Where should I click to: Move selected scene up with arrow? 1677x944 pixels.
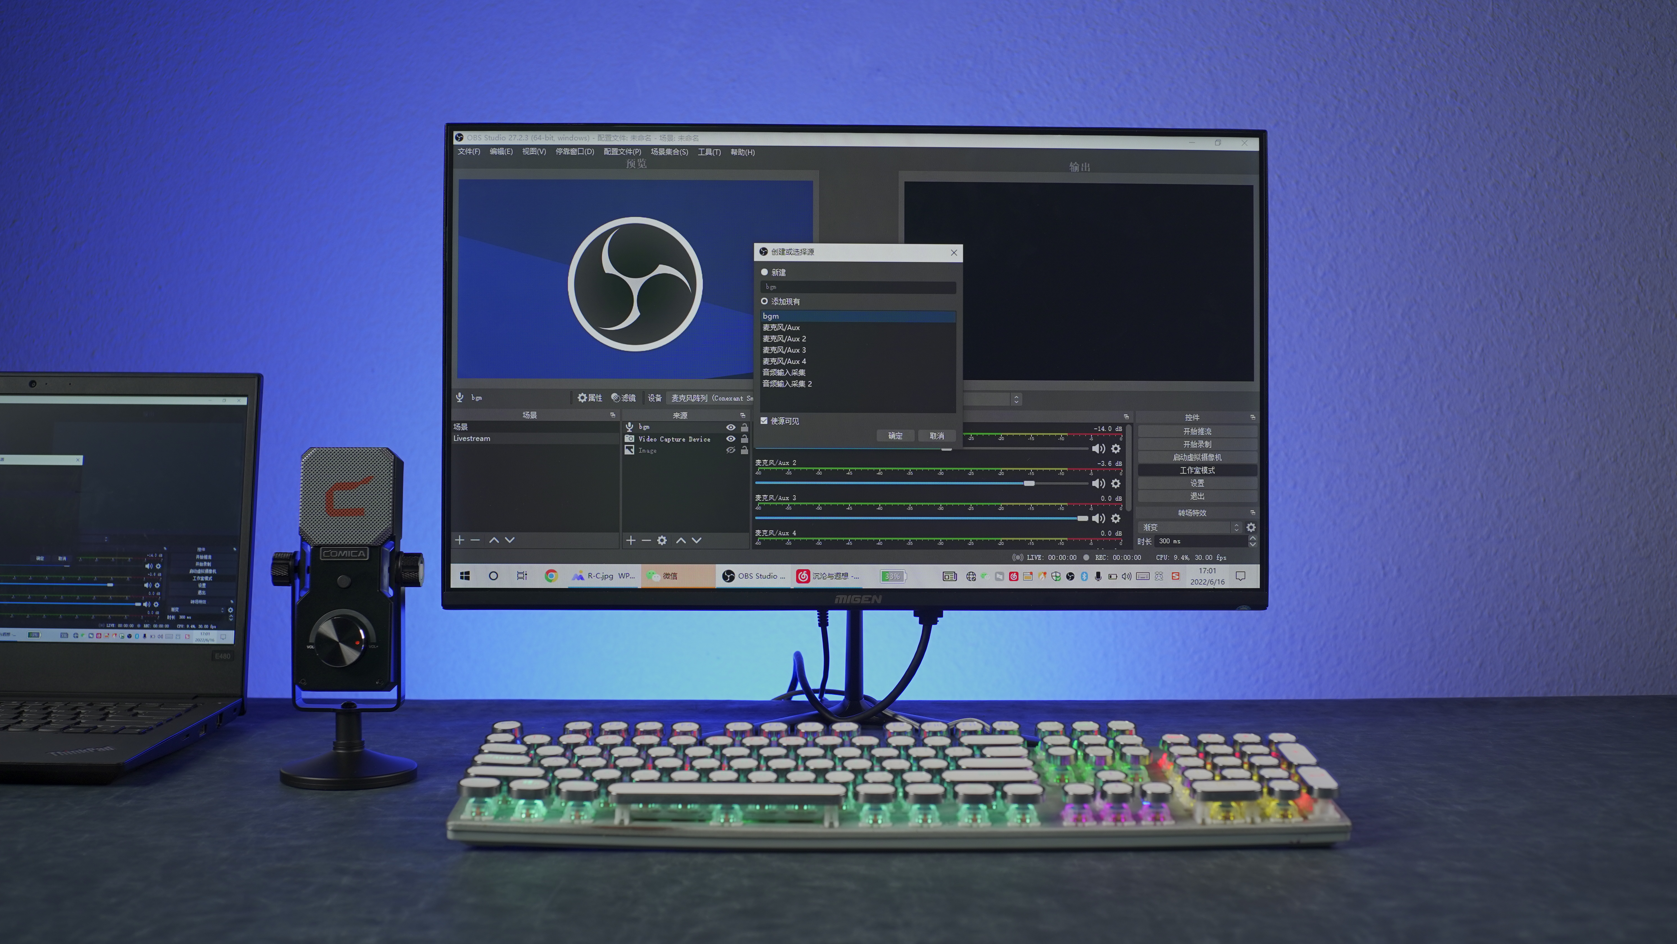(494, 540)
